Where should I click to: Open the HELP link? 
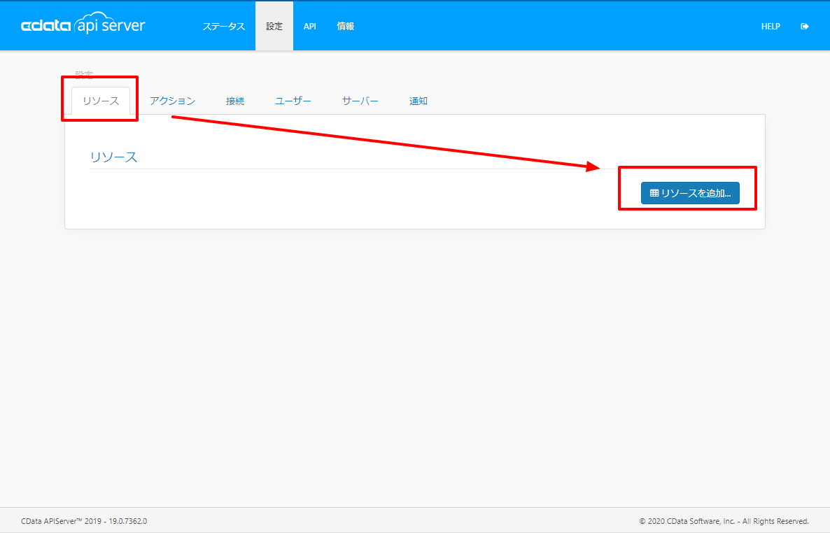pyautogui.click(x=771, y=27)
